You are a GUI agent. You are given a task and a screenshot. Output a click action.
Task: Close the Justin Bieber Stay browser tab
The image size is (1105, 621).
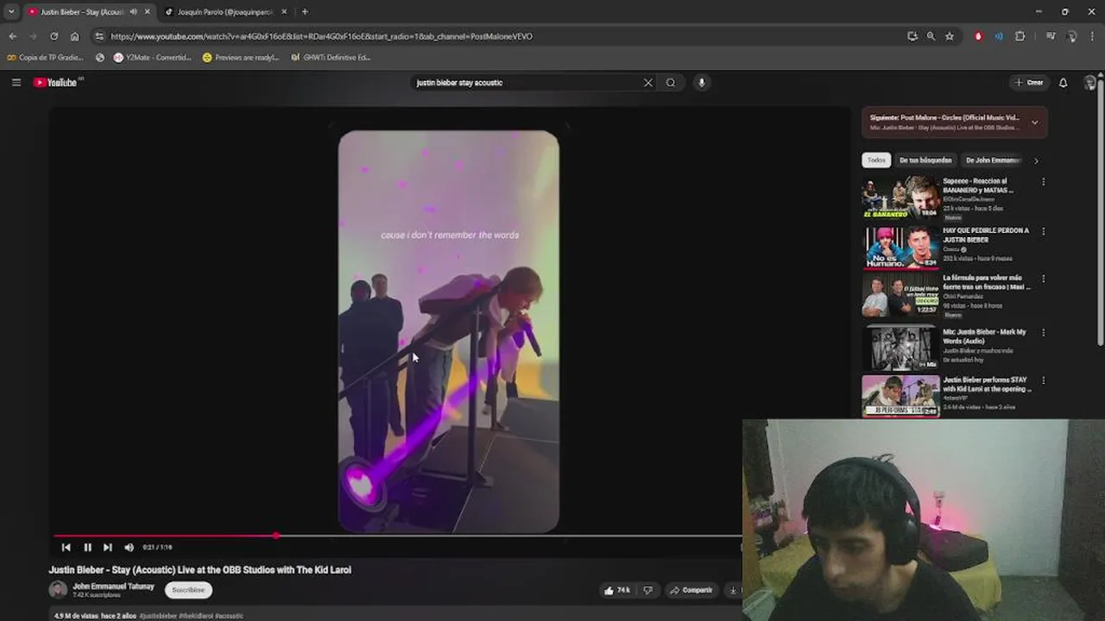[147, 12]
